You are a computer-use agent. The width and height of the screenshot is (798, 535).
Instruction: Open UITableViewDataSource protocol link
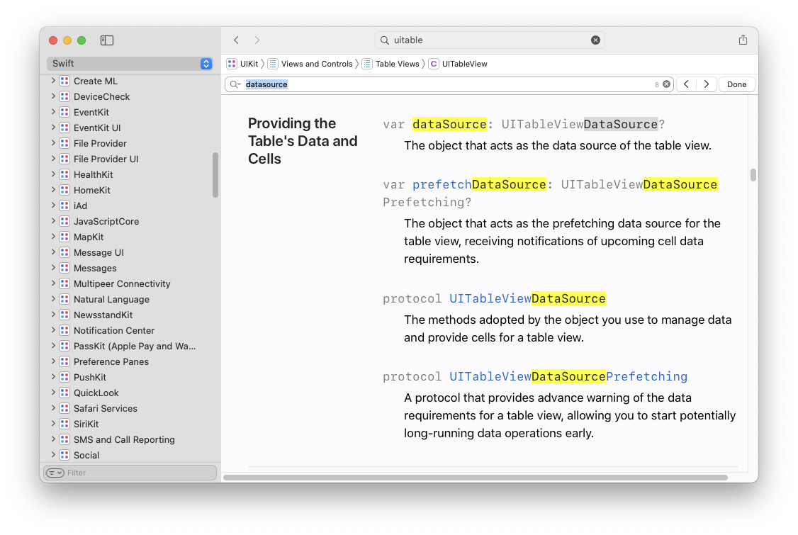click(527, 298)
